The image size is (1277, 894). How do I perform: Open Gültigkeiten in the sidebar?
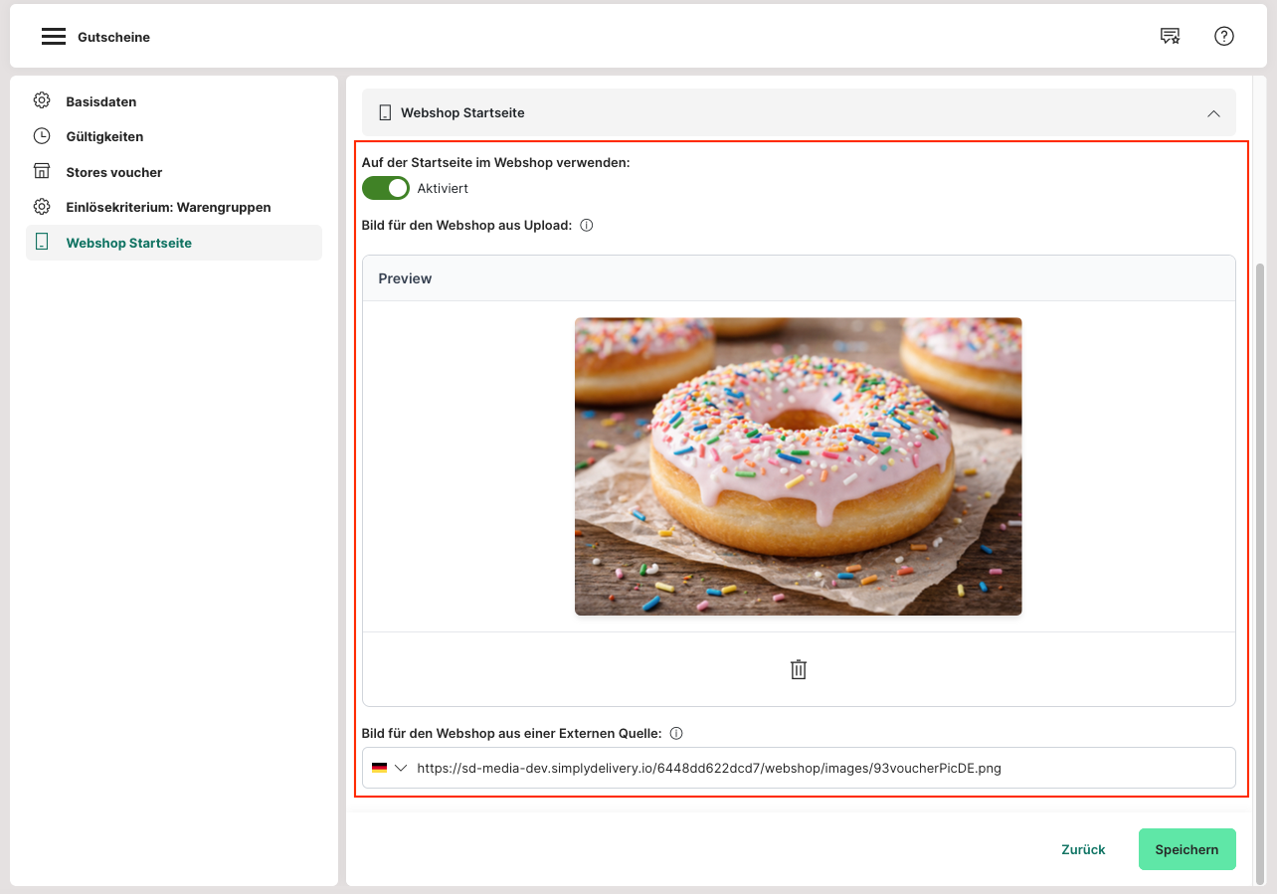pyautogui.click(x=104, y=136)
